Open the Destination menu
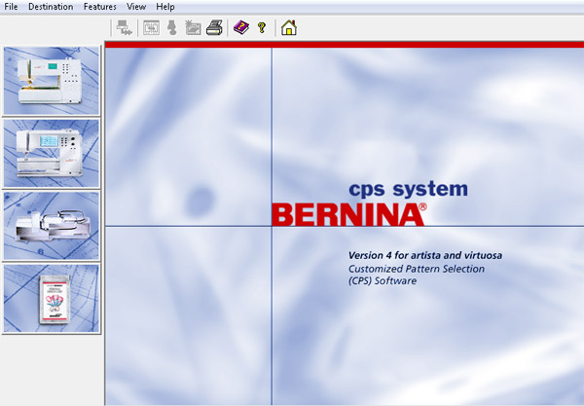This screenshot has width=584, height=406. (51, 7)
